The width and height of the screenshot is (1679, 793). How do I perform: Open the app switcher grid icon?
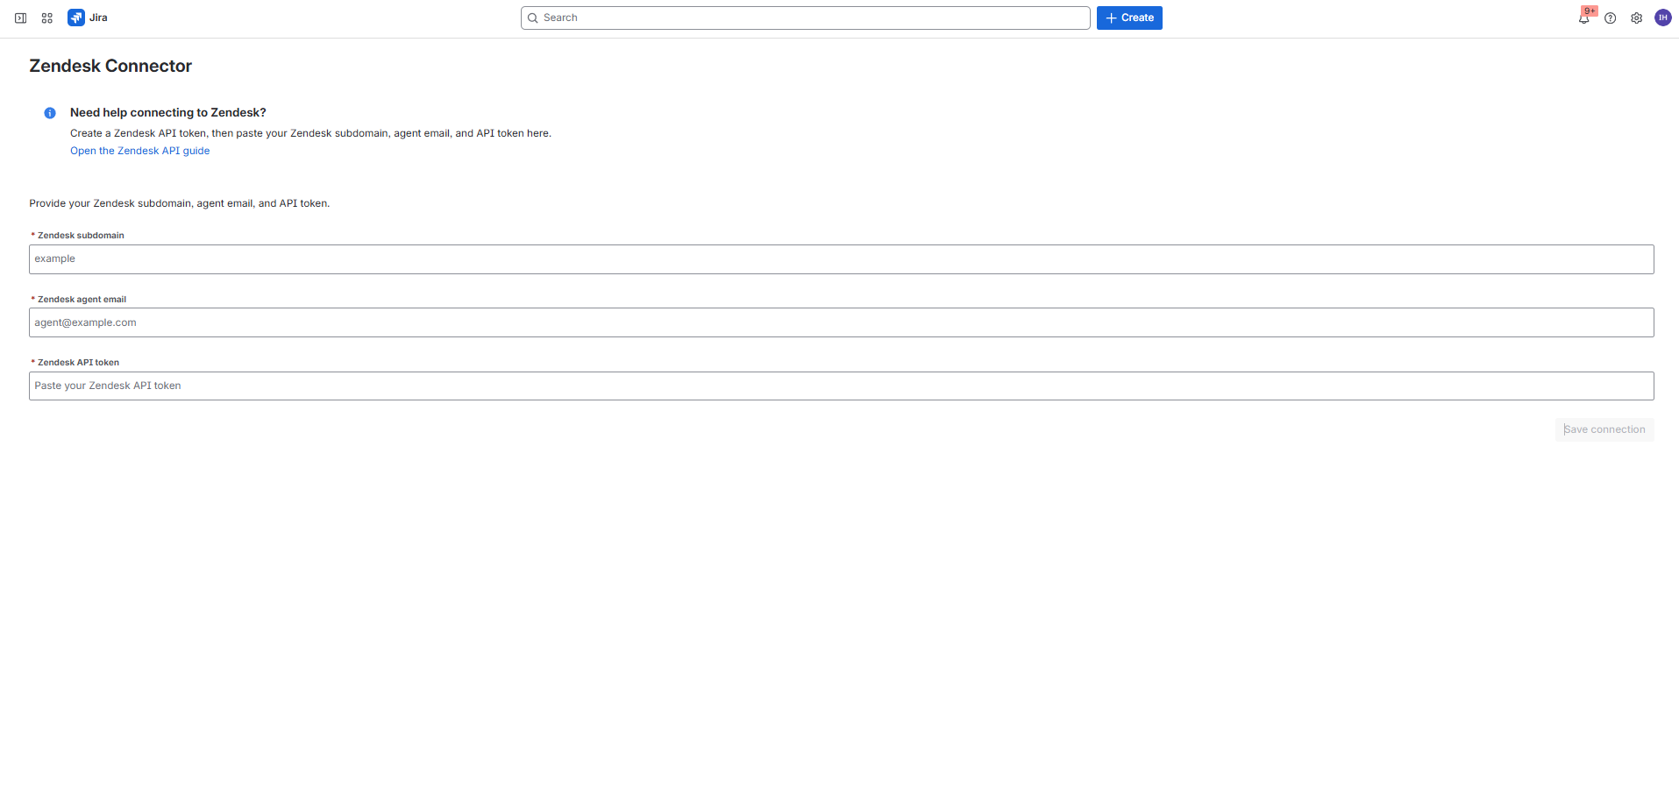pos(47,18)
